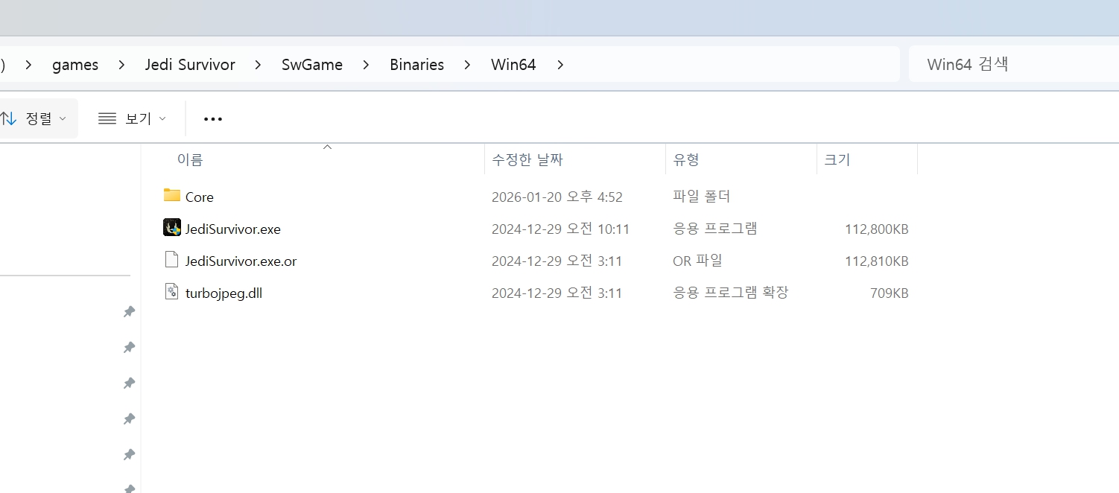1119x493 pixels.
Task: Click the 응용 프로그램 확장 type cell
Action: coord(730,293)
